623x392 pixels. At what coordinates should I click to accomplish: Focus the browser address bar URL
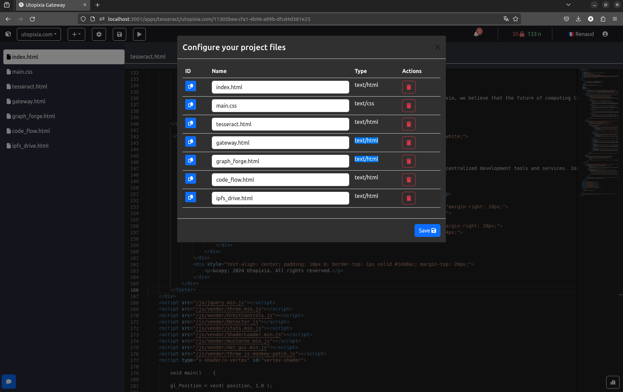209,19
